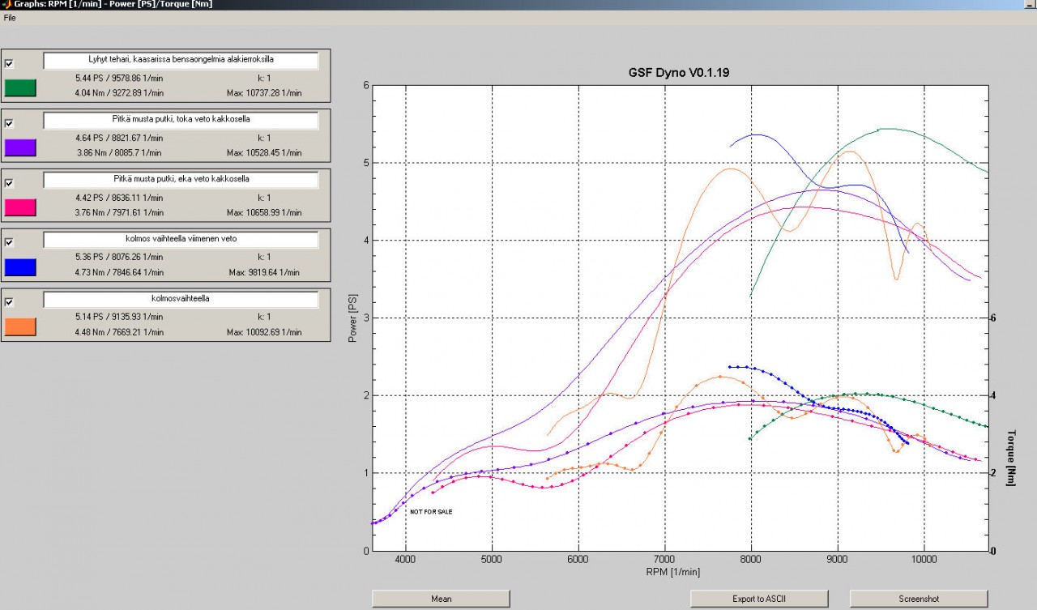Open the orange color swatch

click(x=20, y=326)
